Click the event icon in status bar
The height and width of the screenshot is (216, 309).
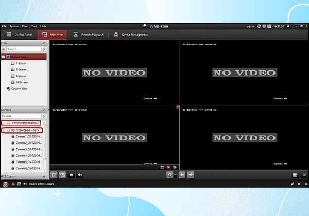point(19,184)
